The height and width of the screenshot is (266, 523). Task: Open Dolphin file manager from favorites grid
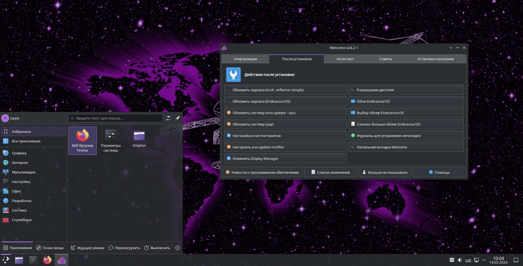[x=139, y=140]
